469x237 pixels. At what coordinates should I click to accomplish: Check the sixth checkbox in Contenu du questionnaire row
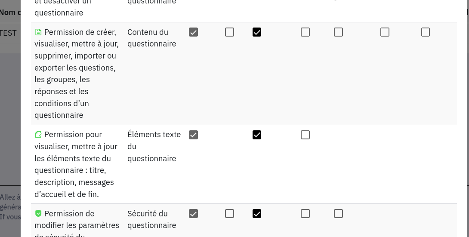click(x=385, y=32)
